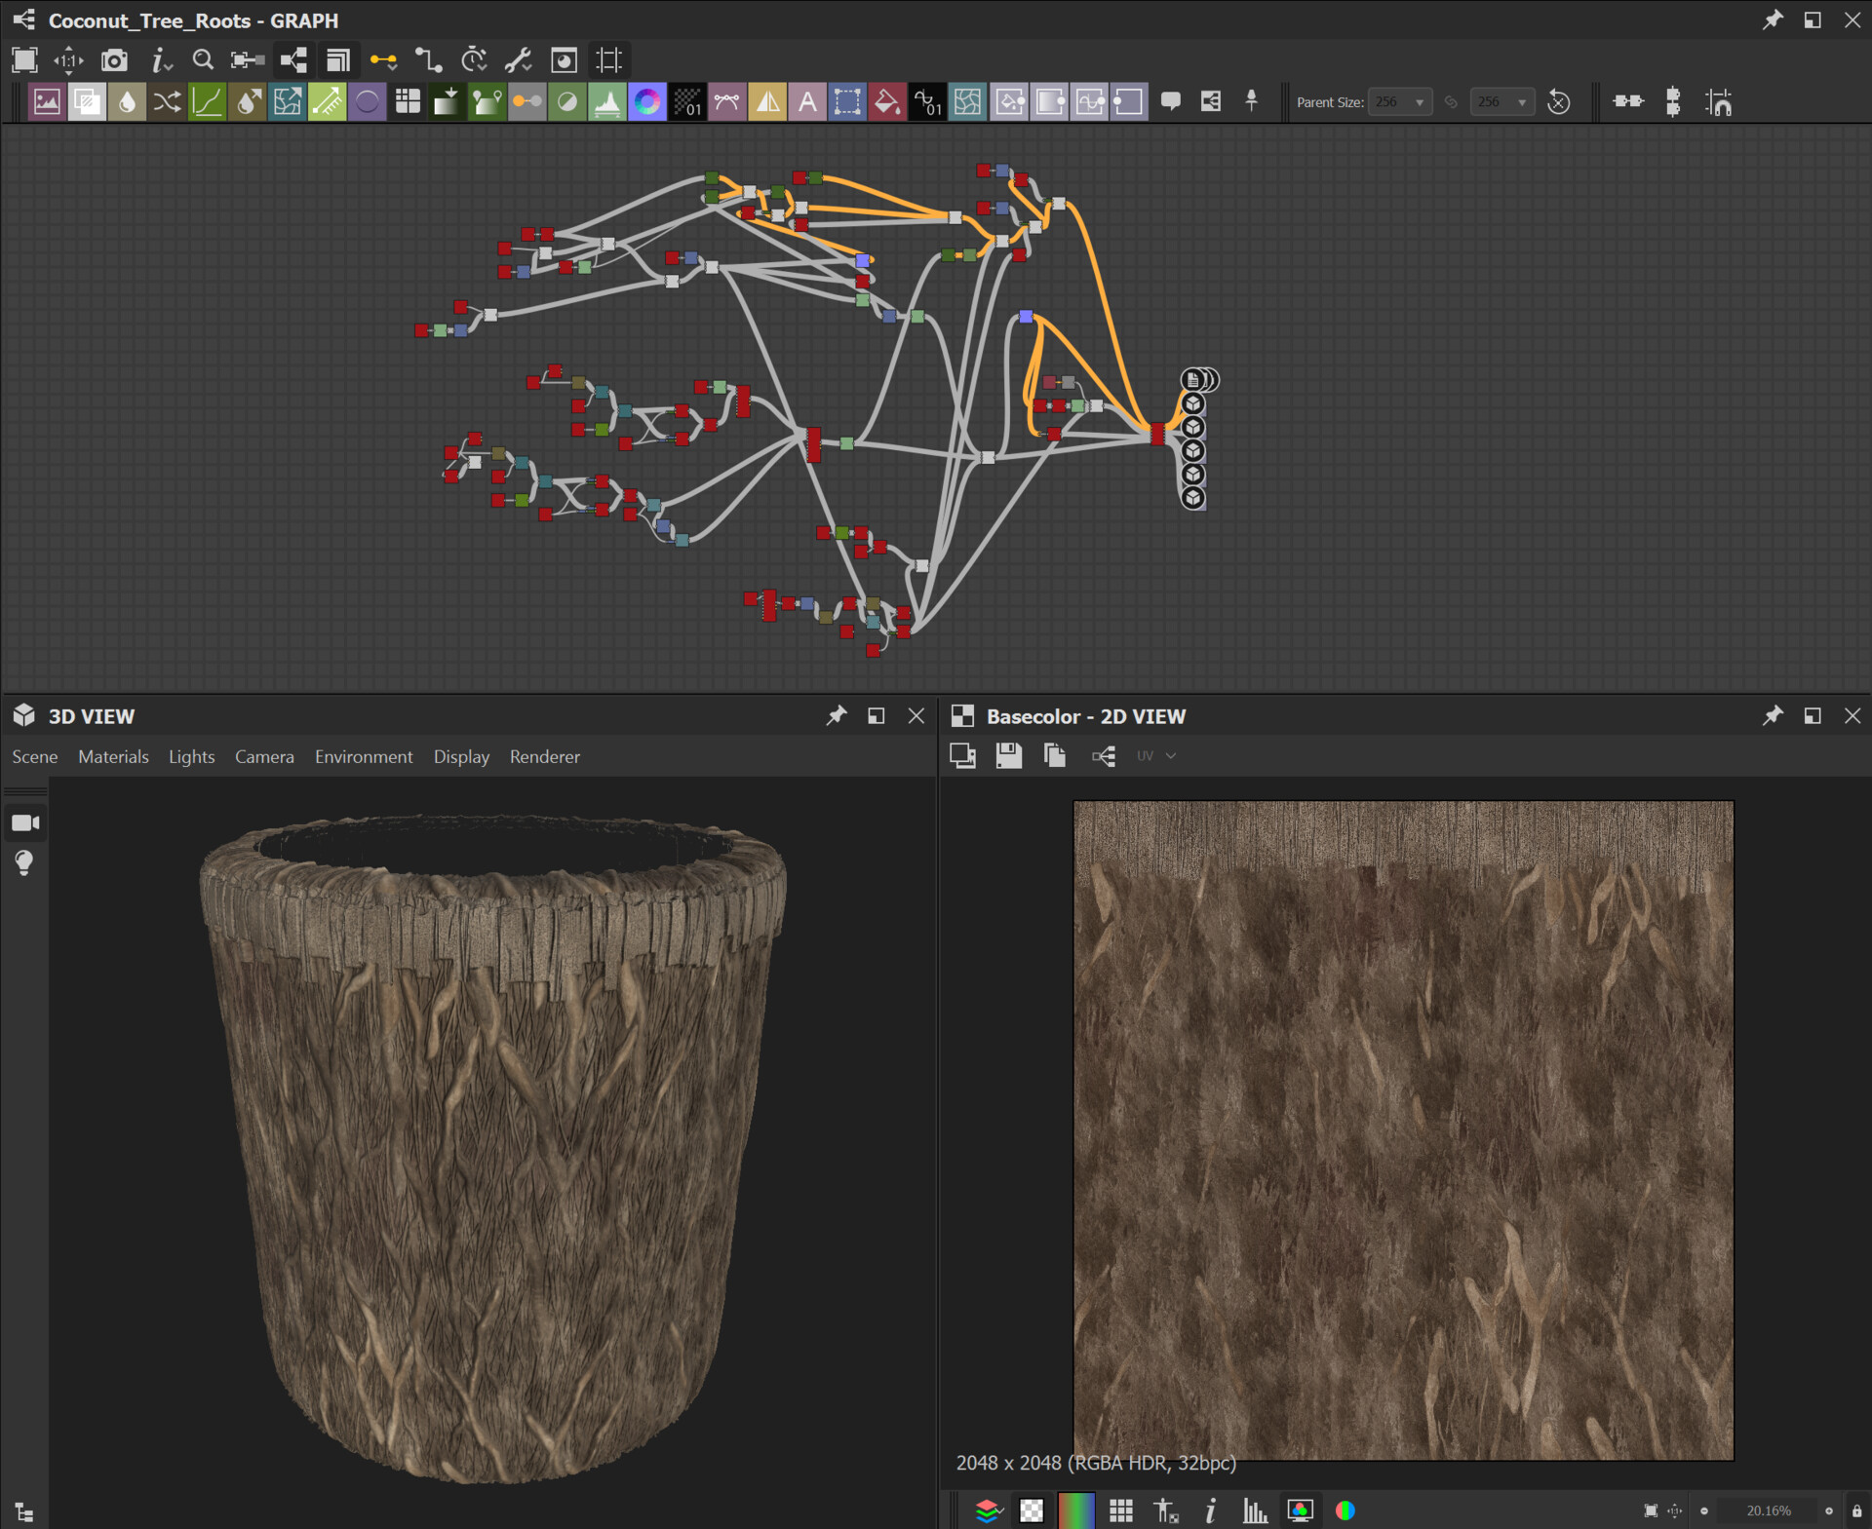Click the zoom percentage field showing 20.16%
The image size is (1872, 1529).
coord(1768,1510)
